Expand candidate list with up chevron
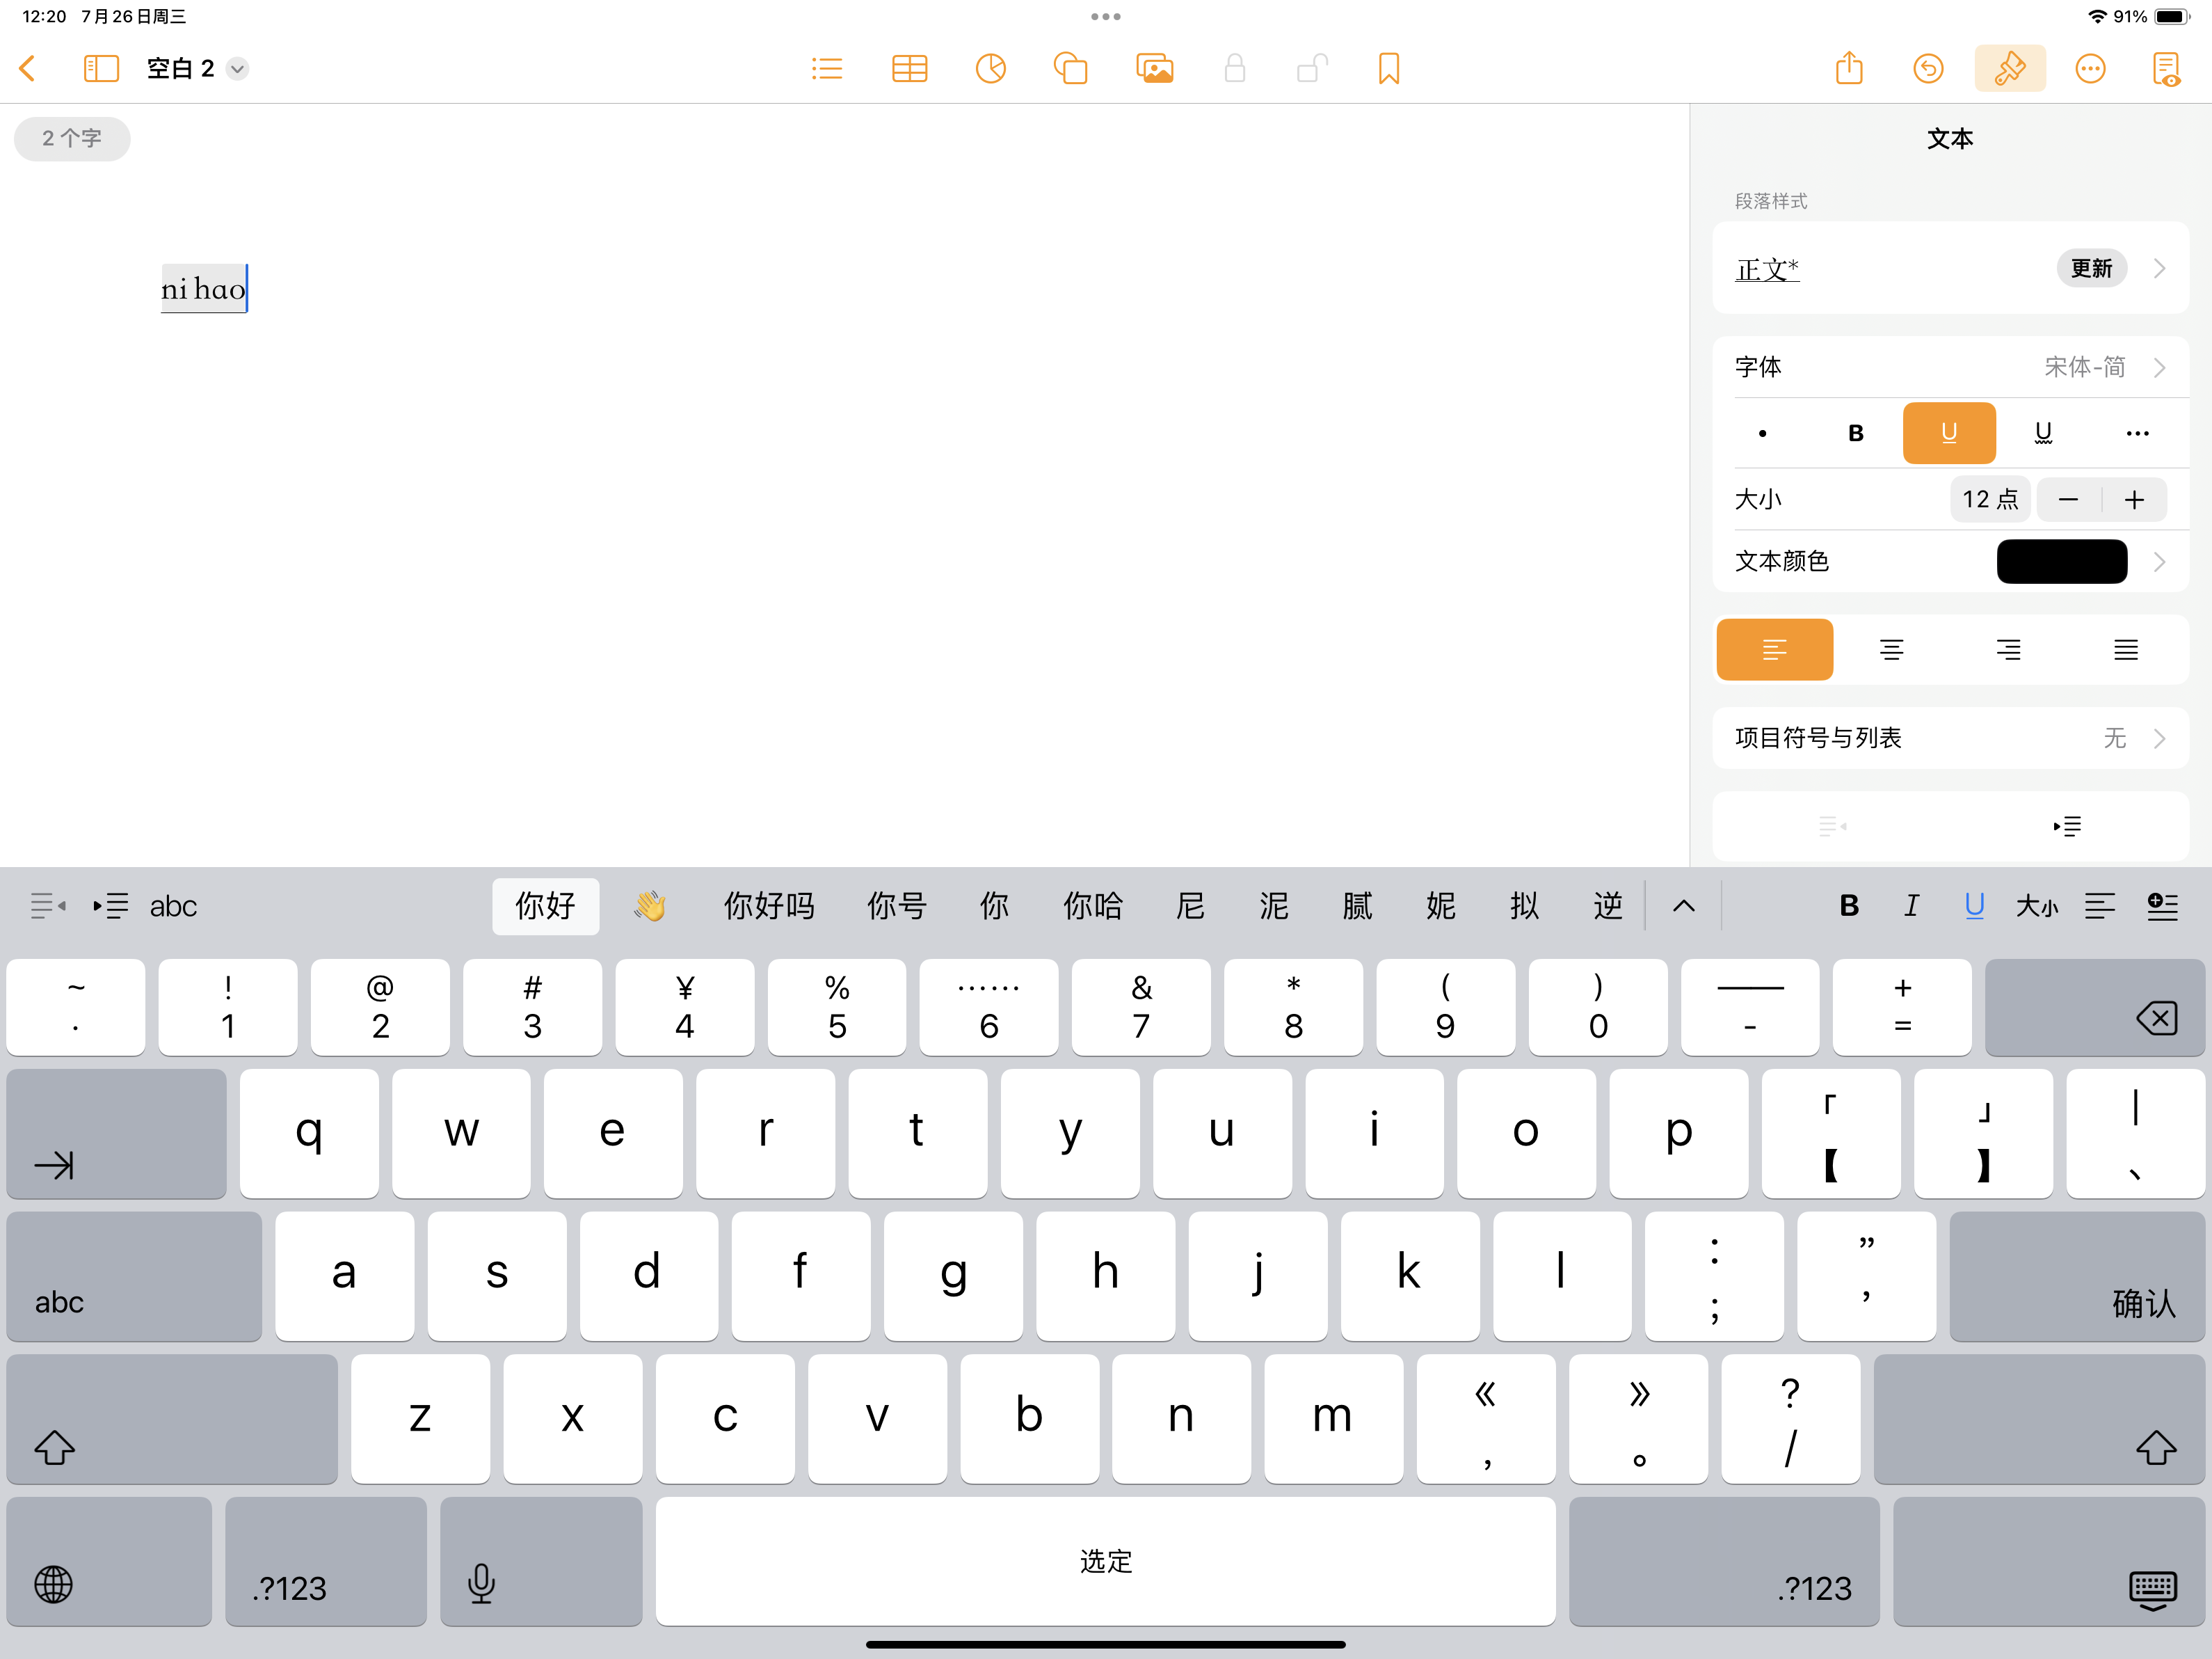This screenshot has width=2212, height=1659. 1683,907
